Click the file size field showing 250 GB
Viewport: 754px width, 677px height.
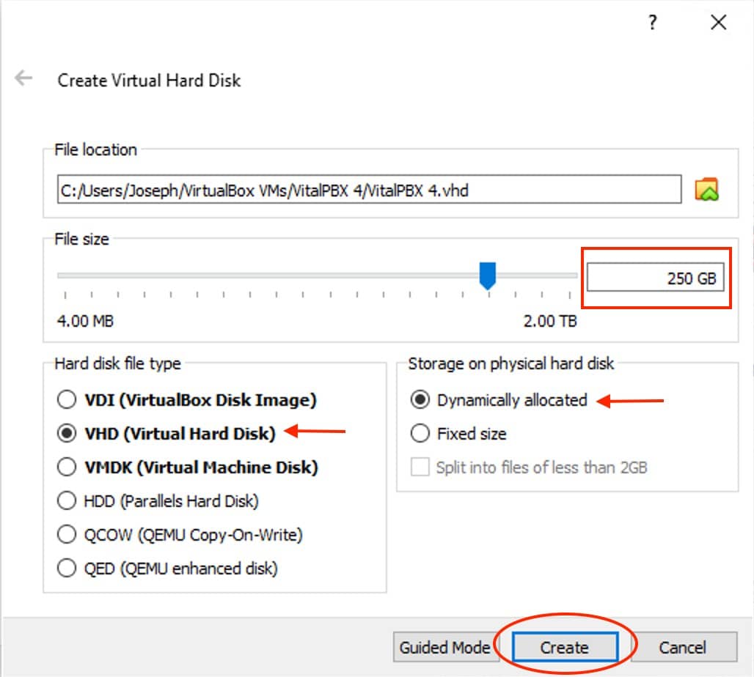[x=656, y=277]
